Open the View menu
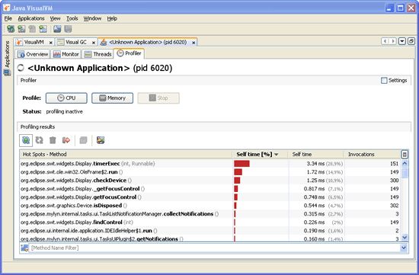 pyautogui.click(x=55, y=18)
